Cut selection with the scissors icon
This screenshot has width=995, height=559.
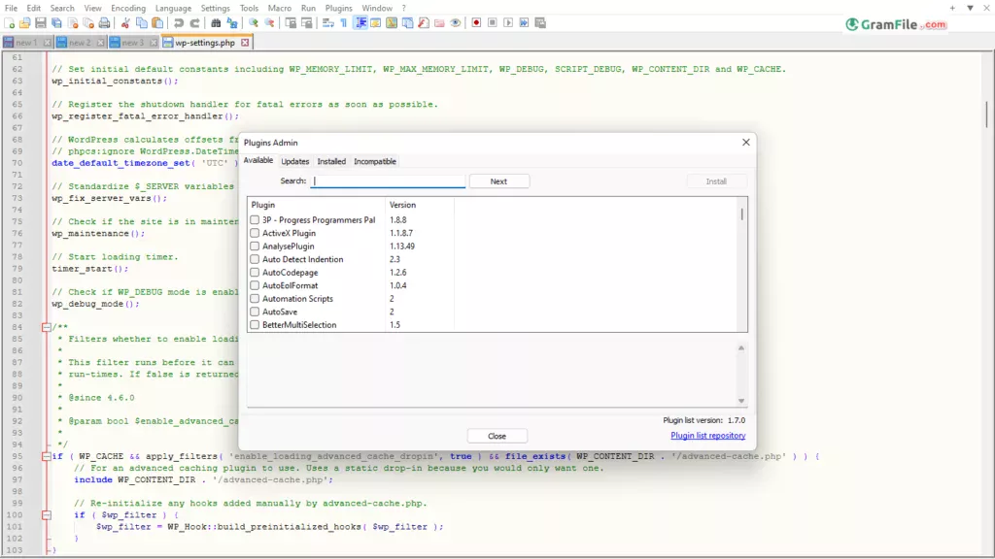tap(125, 23)
